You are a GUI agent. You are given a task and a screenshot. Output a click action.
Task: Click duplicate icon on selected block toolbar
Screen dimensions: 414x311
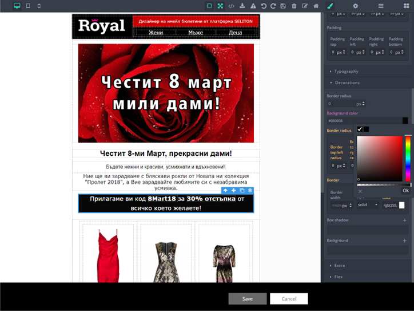click(242, 190)
